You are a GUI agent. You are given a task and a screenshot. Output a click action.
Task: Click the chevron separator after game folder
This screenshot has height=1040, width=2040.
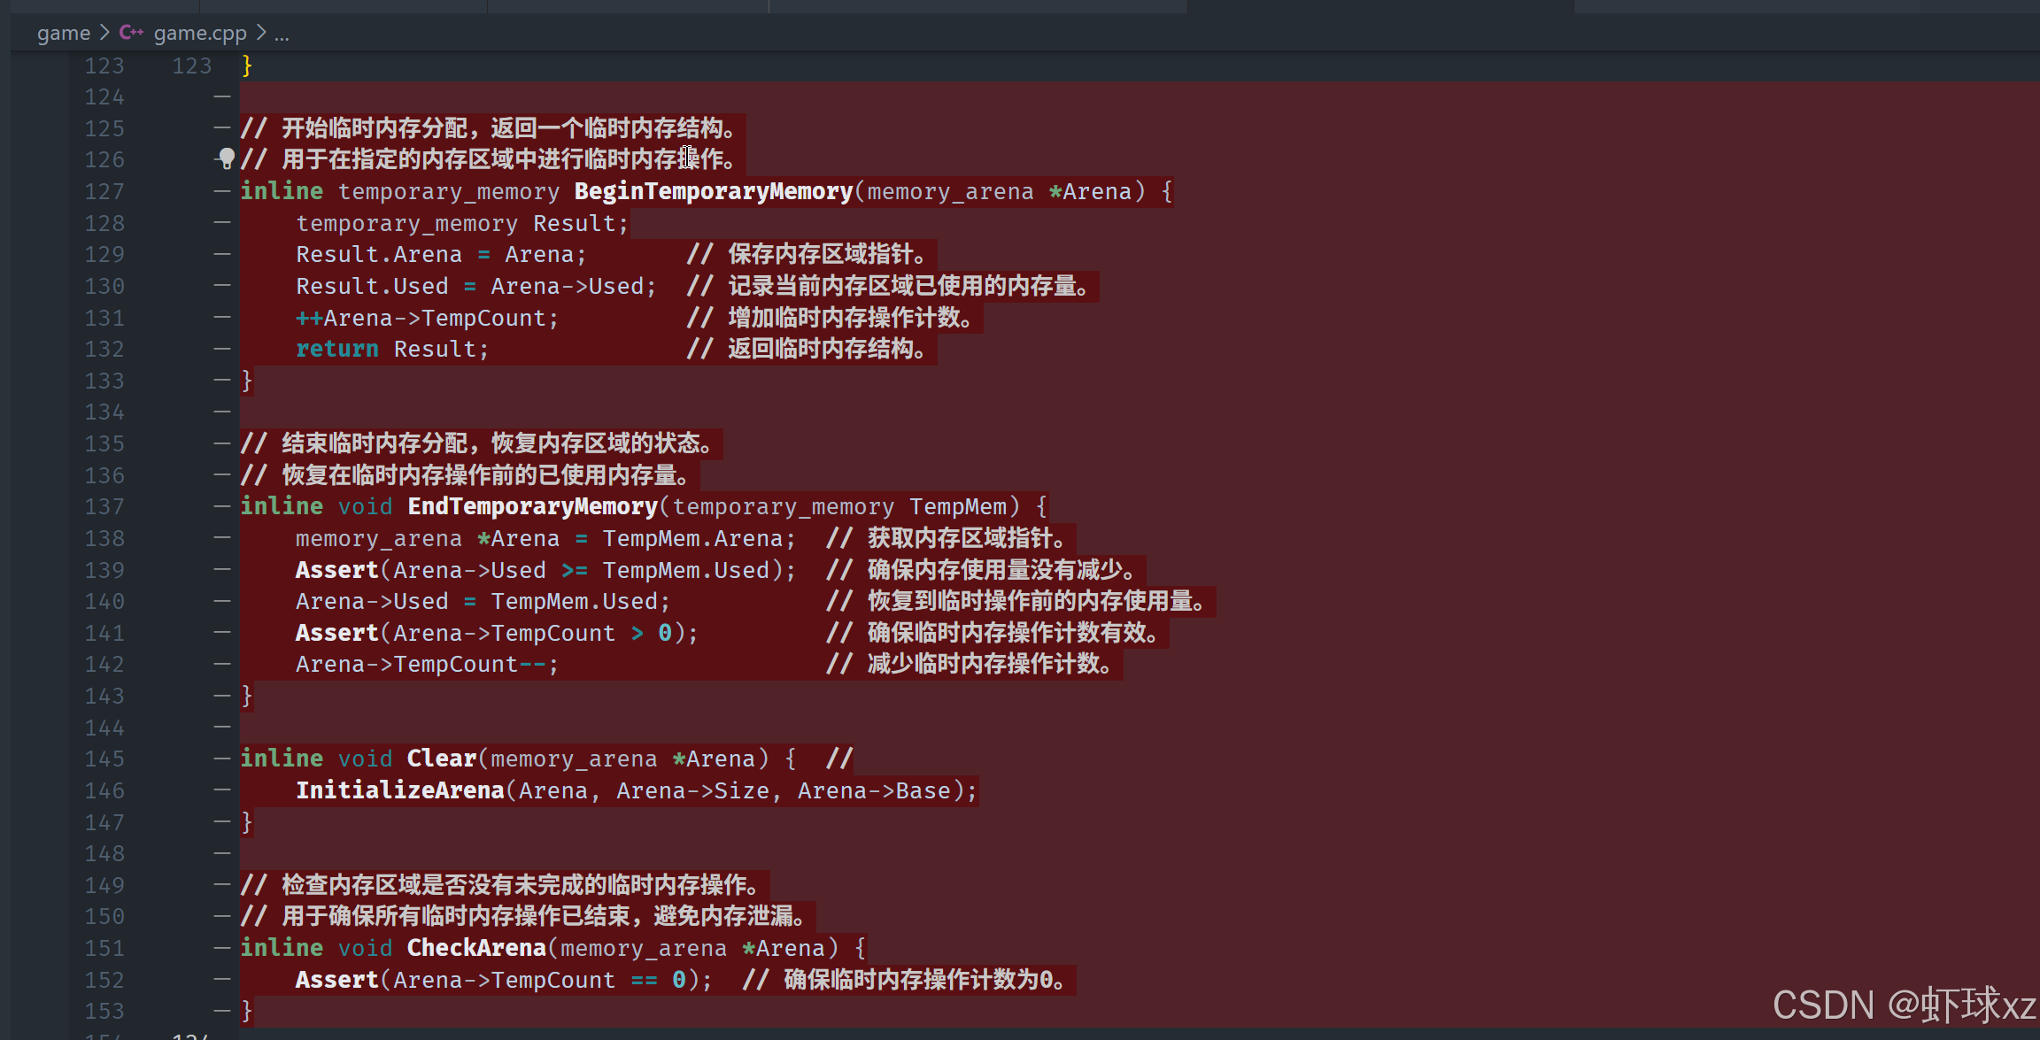[x=104, y=33]
